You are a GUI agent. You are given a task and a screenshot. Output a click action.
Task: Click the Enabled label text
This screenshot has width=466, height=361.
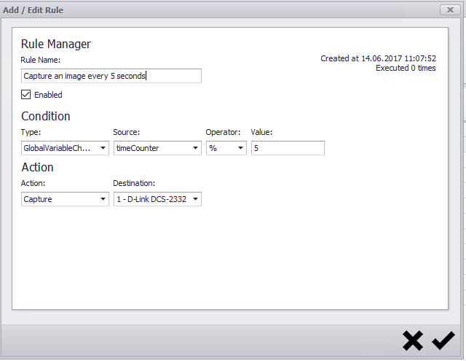(48, 95)
